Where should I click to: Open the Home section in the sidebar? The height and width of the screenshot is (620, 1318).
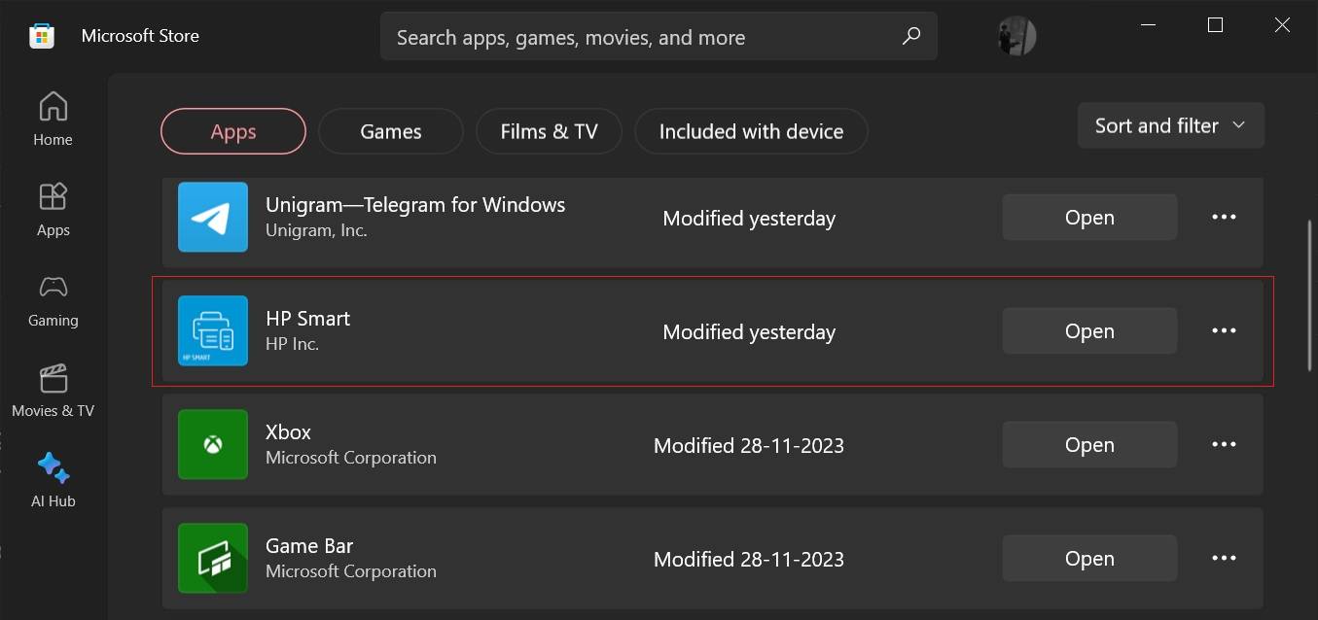point(53,119)
